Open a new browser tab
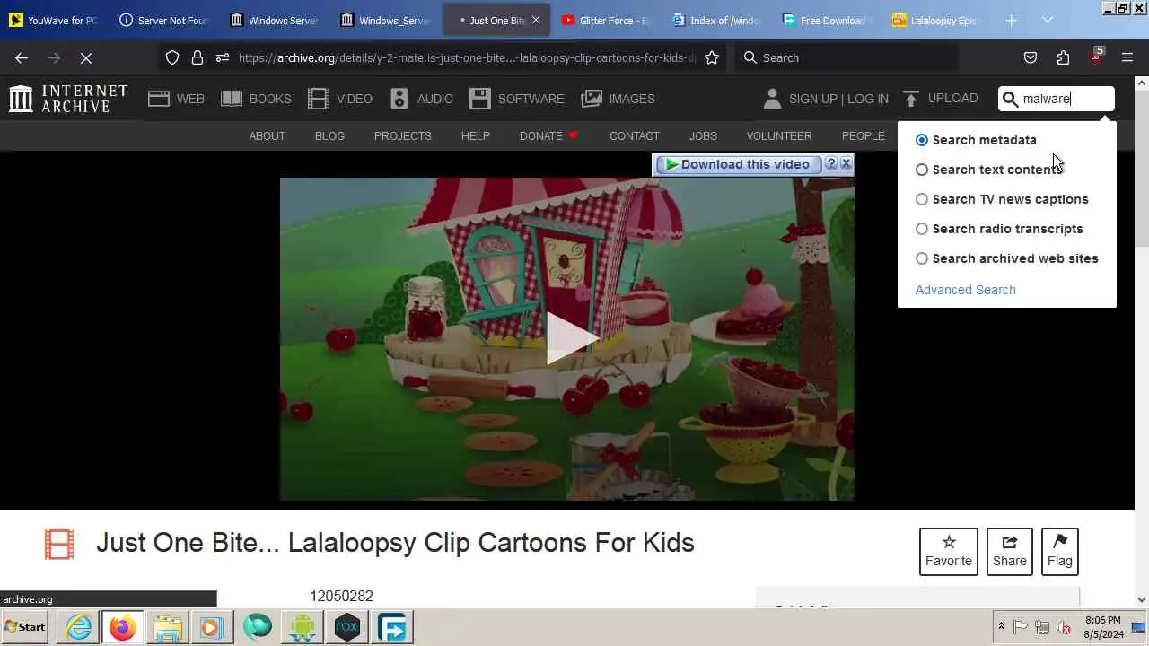This screenshot has width=1149, height=646. pyautogui.click(x=1011, y=20)
